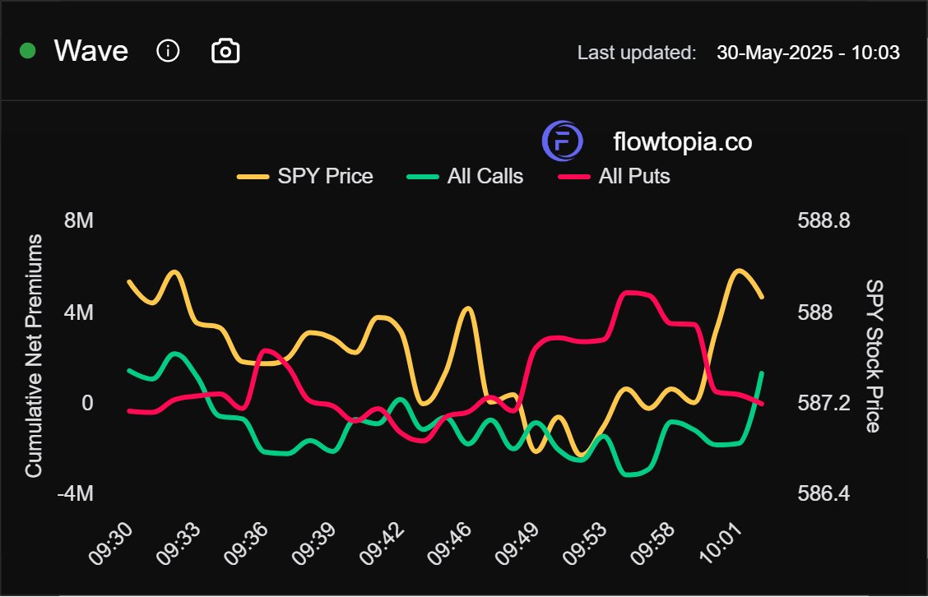Viewport: 928px width, 597px height.
Task: Click the 09:39 time axis label
Action: [313, 544]
